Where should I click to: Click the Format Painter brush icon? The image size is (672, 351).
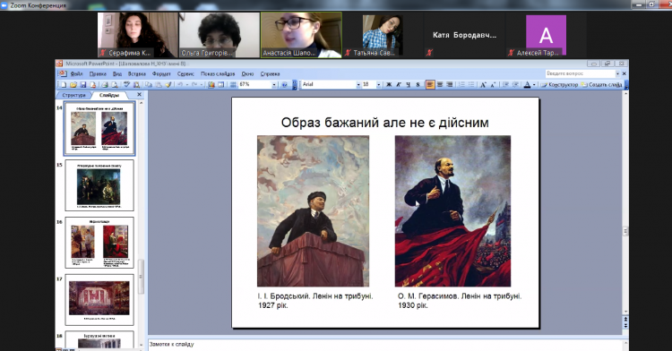click(168, 85)
